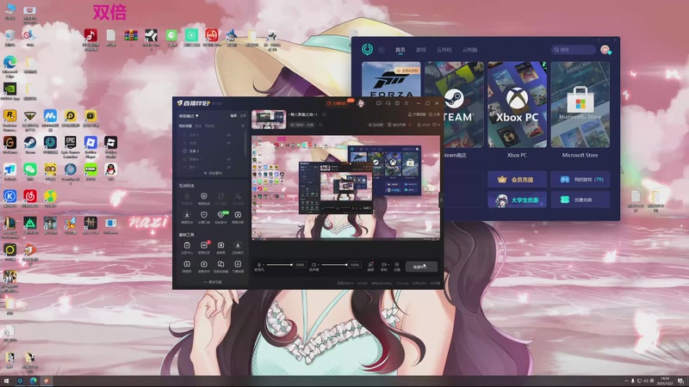
Task: Select the Microsoft Edge desktop icon
Action: click(x=9, y=62)
